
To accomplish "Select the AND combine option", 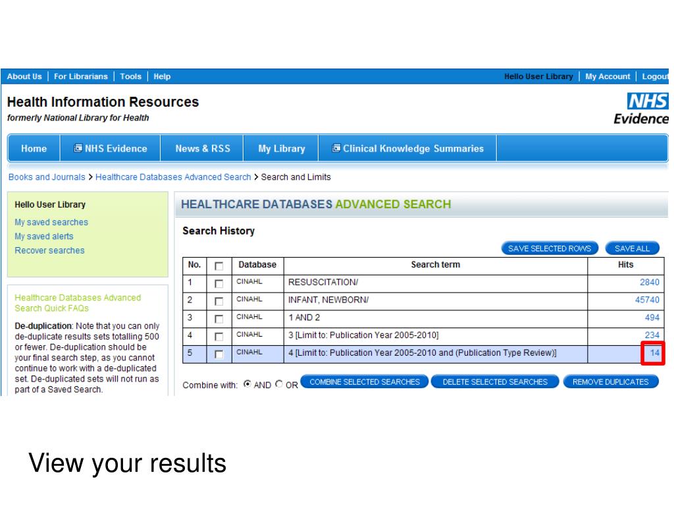I will [247, 384].
